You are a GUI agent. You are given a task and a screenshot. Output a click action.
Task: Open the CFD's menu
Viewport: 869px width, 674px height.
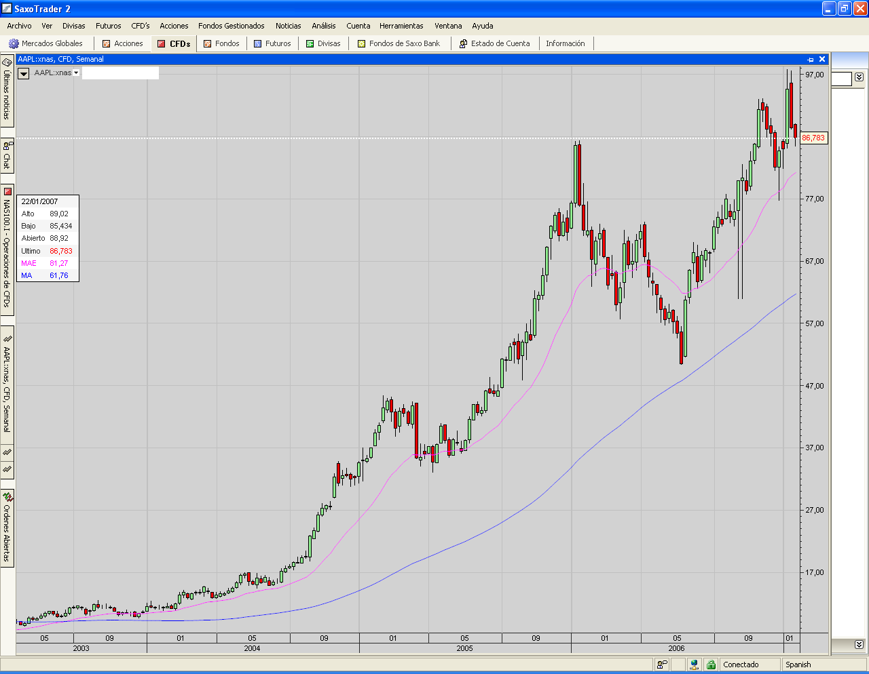coord(141,26)
